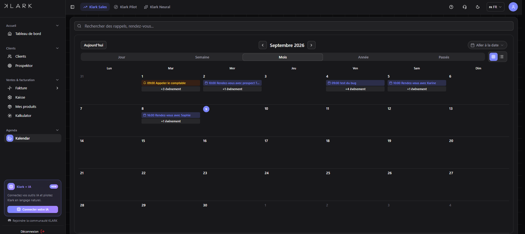Open the Rendez-vous avec Sophie event
Image resolution: width=525 pixels, height=234 pixels.
coord(171,115)
